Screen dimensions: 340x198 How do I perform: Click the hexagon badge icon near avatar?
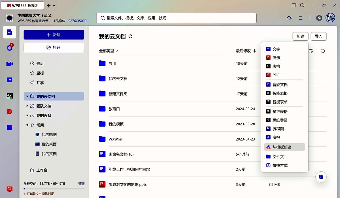point(319,18)
